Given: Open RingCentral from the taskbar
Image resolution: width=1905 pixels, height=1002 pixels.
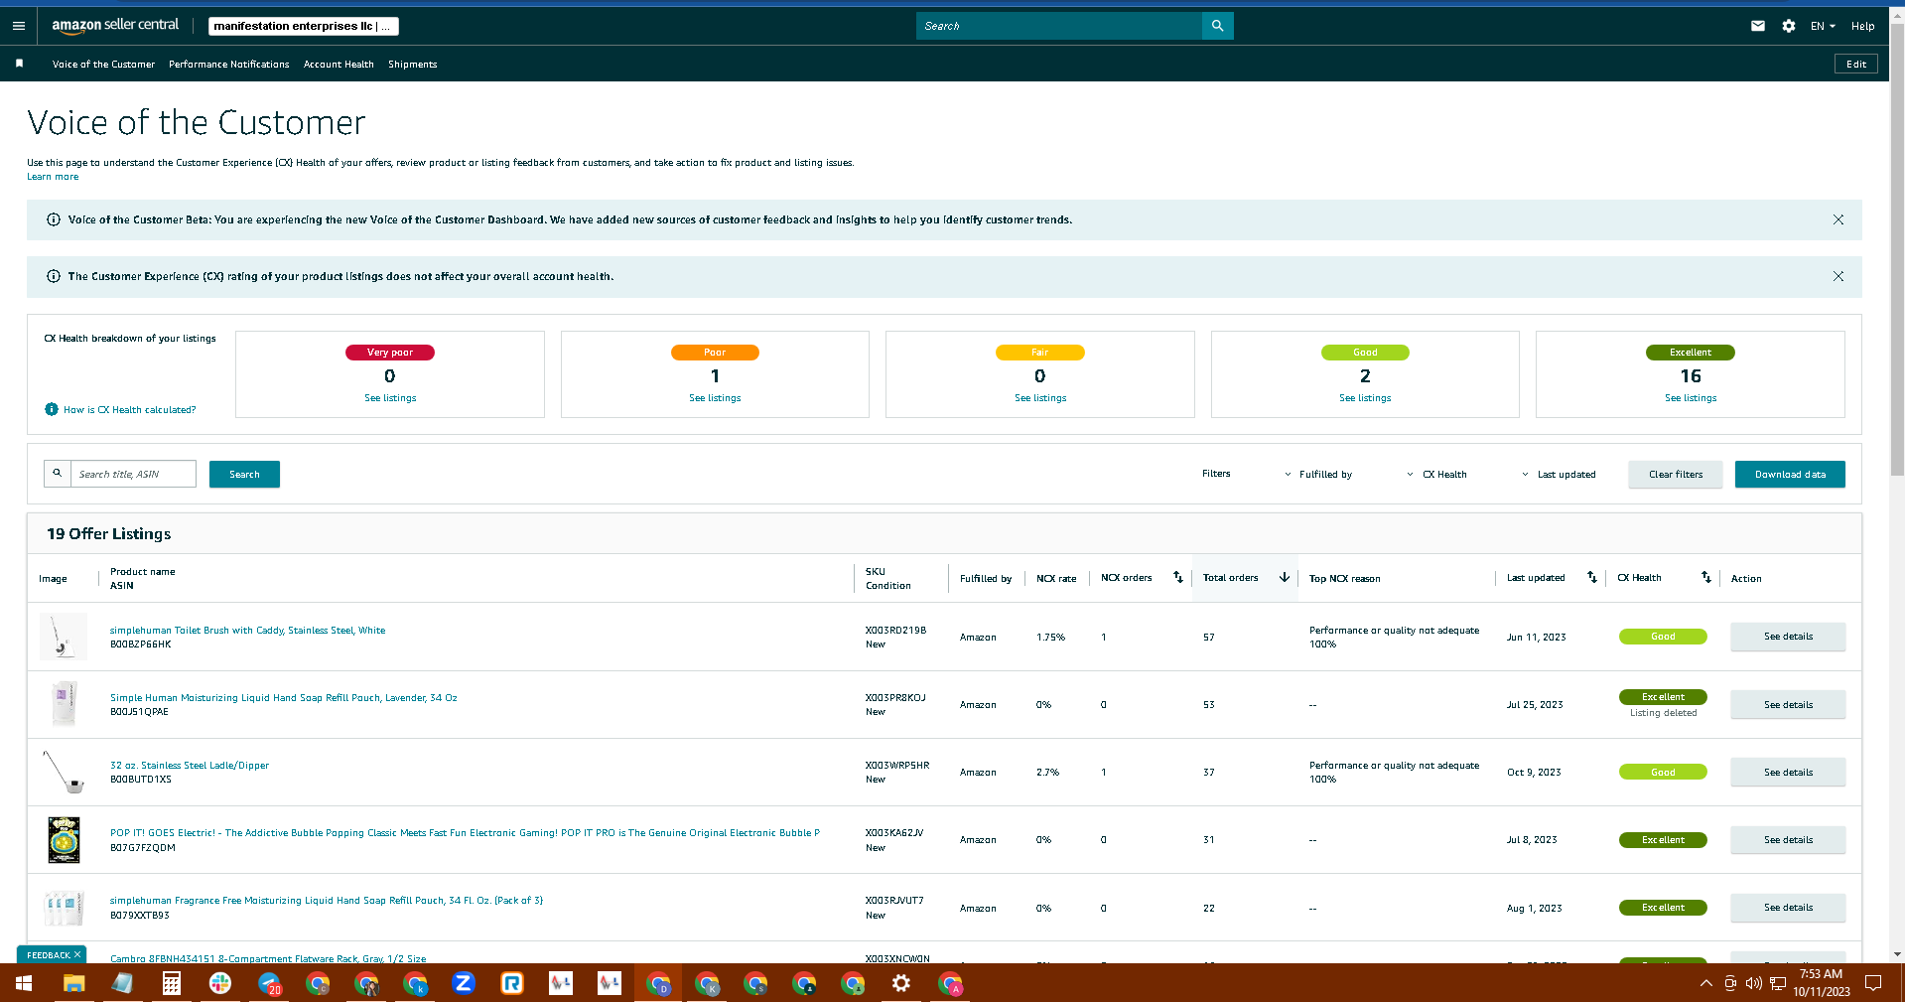Looking at the screenshot, I should click(512, 983).
